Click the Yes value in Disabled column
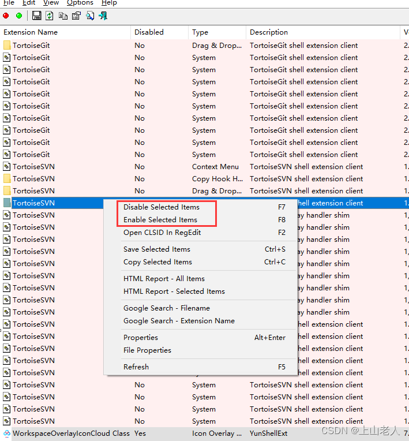The image size is (409, 441). coord(140,433)
